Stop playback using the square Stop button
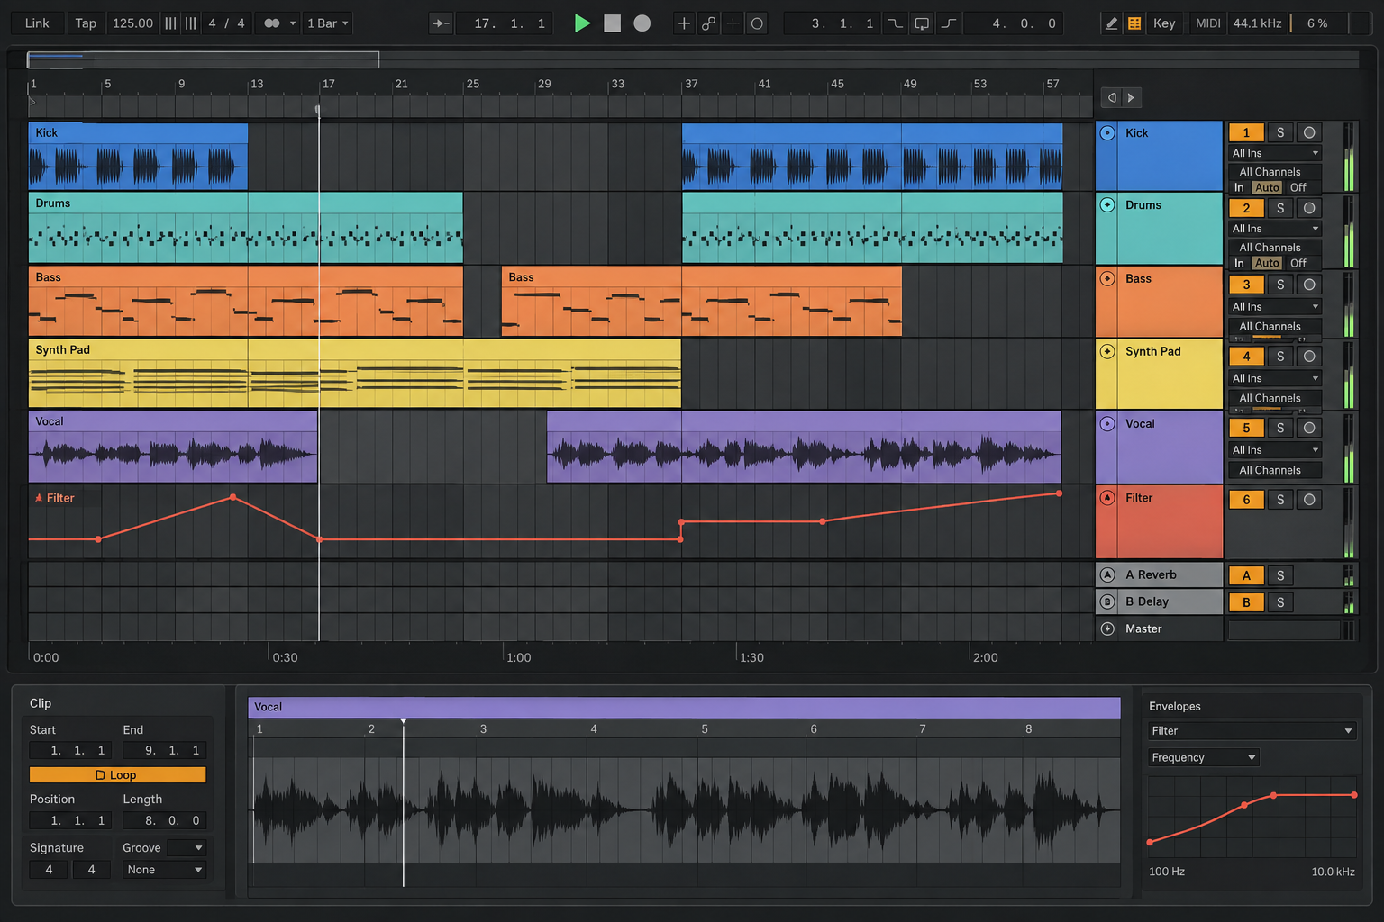The height and width of the screenshot is (922, 1384). [612, 23]
